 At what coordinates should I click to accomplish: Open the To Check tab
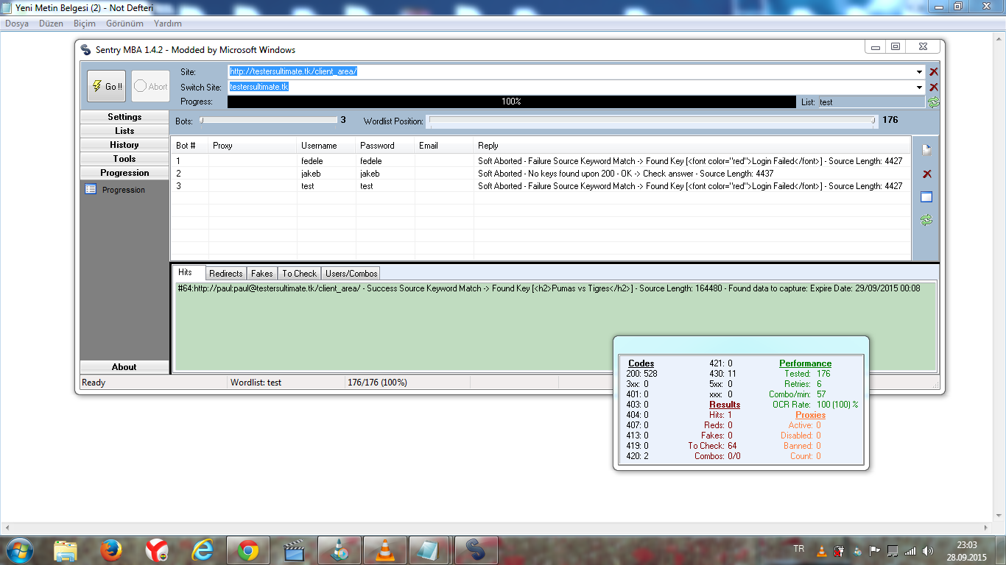[299, 274]
